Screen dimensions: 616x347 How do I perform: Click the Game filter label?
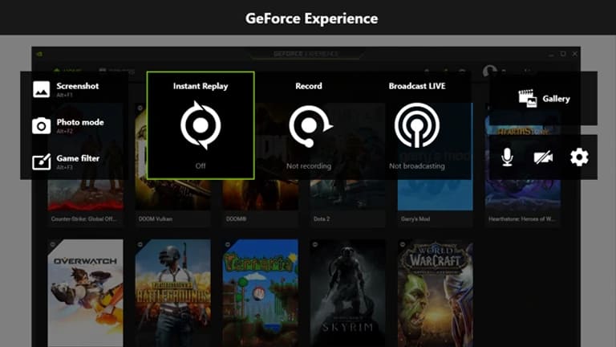[x=78, y=158]
